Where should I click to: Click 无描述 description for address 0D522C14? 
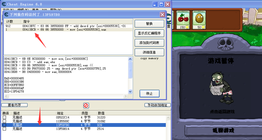click(17, 117)
